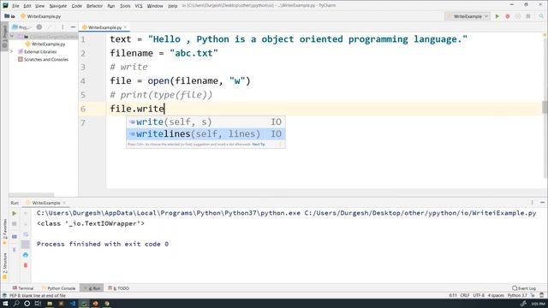Screen dimensions: 548x308
Task: Collapse the io project root folder
Action: point(12,36)
